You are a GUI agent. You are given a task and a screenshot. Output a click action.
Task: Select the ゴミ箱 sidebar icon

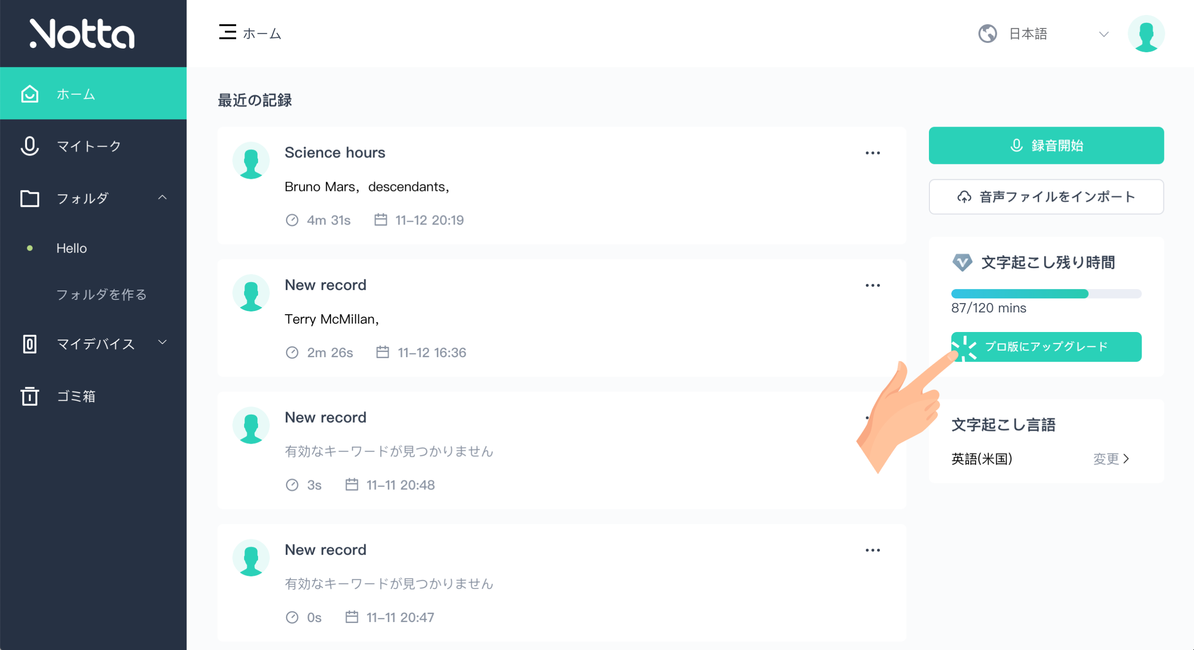tap(29, 396)
